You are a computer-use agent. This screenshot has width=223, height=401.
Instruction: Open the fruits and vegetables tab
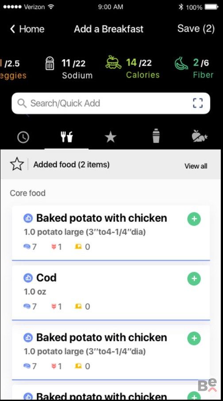pos(200,137)
